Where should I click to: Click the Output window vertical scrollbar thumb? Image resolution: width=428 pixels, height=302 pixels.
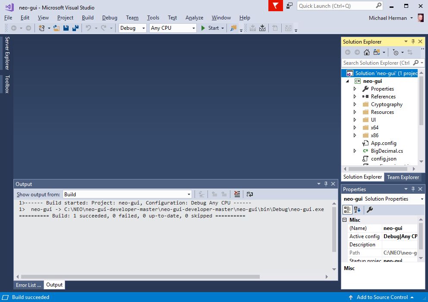[334, 230]
